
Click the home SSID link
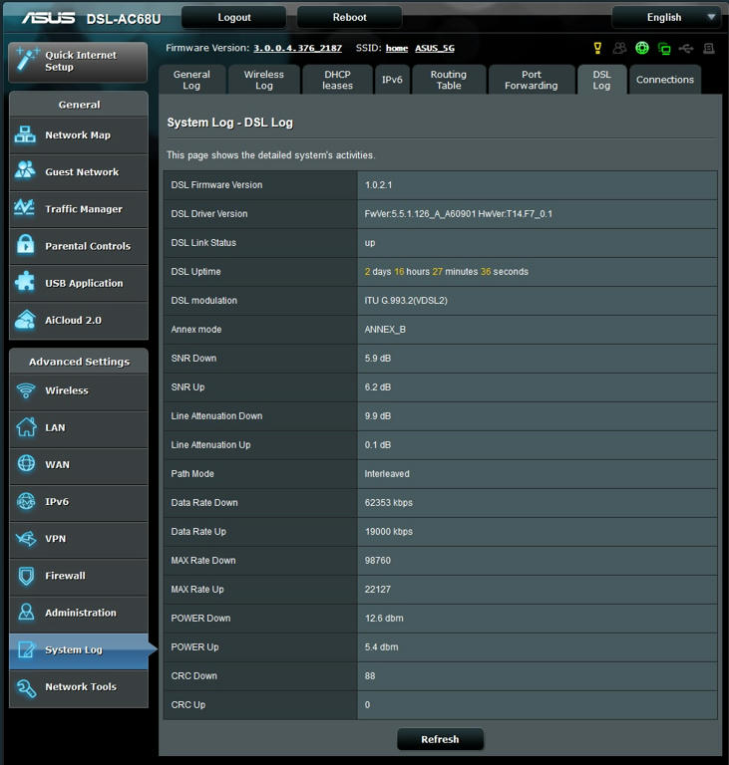tap(397, 48)
